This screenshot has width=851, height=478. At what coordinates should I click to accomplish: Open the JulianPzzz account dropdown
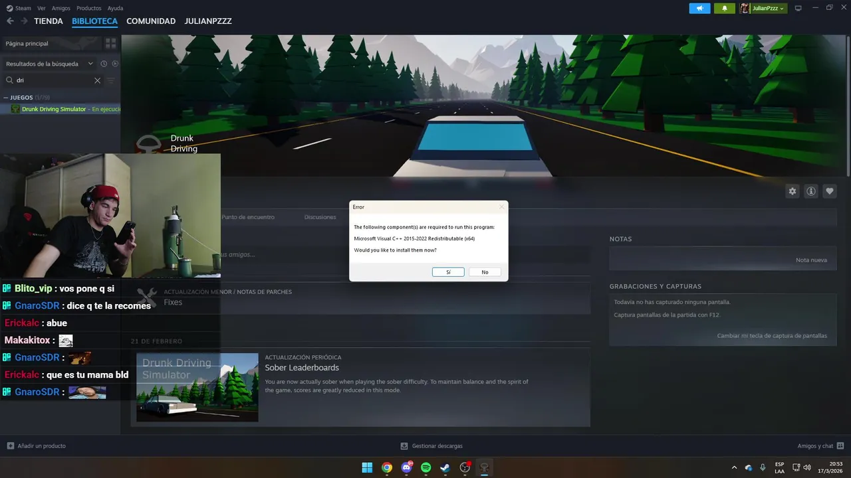[x=763, y=8]
